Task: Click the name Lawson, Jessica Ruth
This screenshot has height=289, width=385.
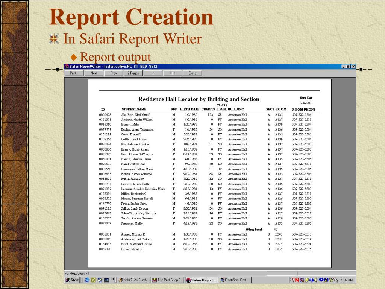Action: tap(135, 184)
